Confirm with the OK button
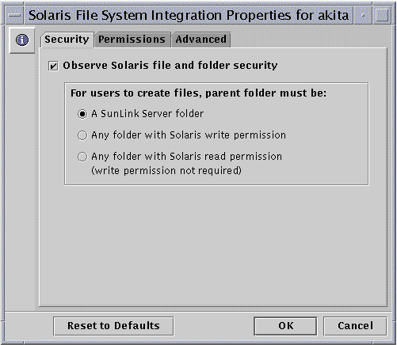Viewport: 397px width, 345px height. 285,326
